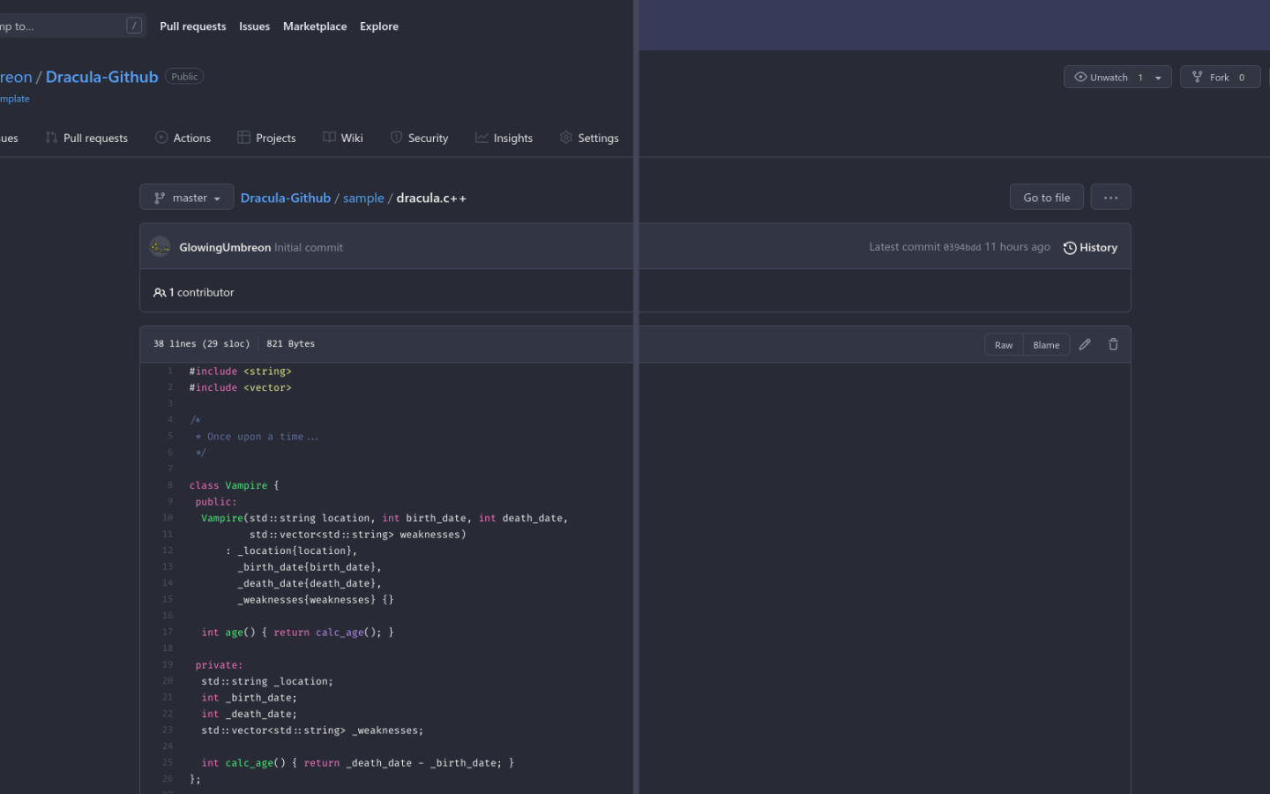Click the GlowingUmbreon avatar image

click(160, 247)
